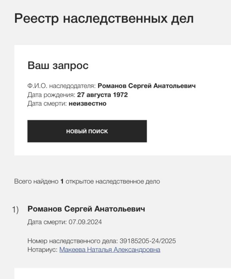Open notary link Макеева Наталья Александровна
This screenshot has width=231, height=279.
coord(110,250)
